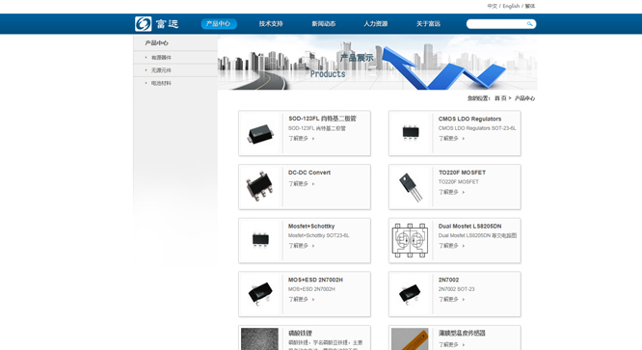Open the 磷酸铁锂 product image
The width and height of the screenshot is (642, 350).
(x=259, y=338)
